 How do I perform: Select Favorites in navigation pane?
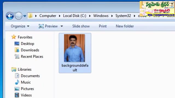point(25,37)
